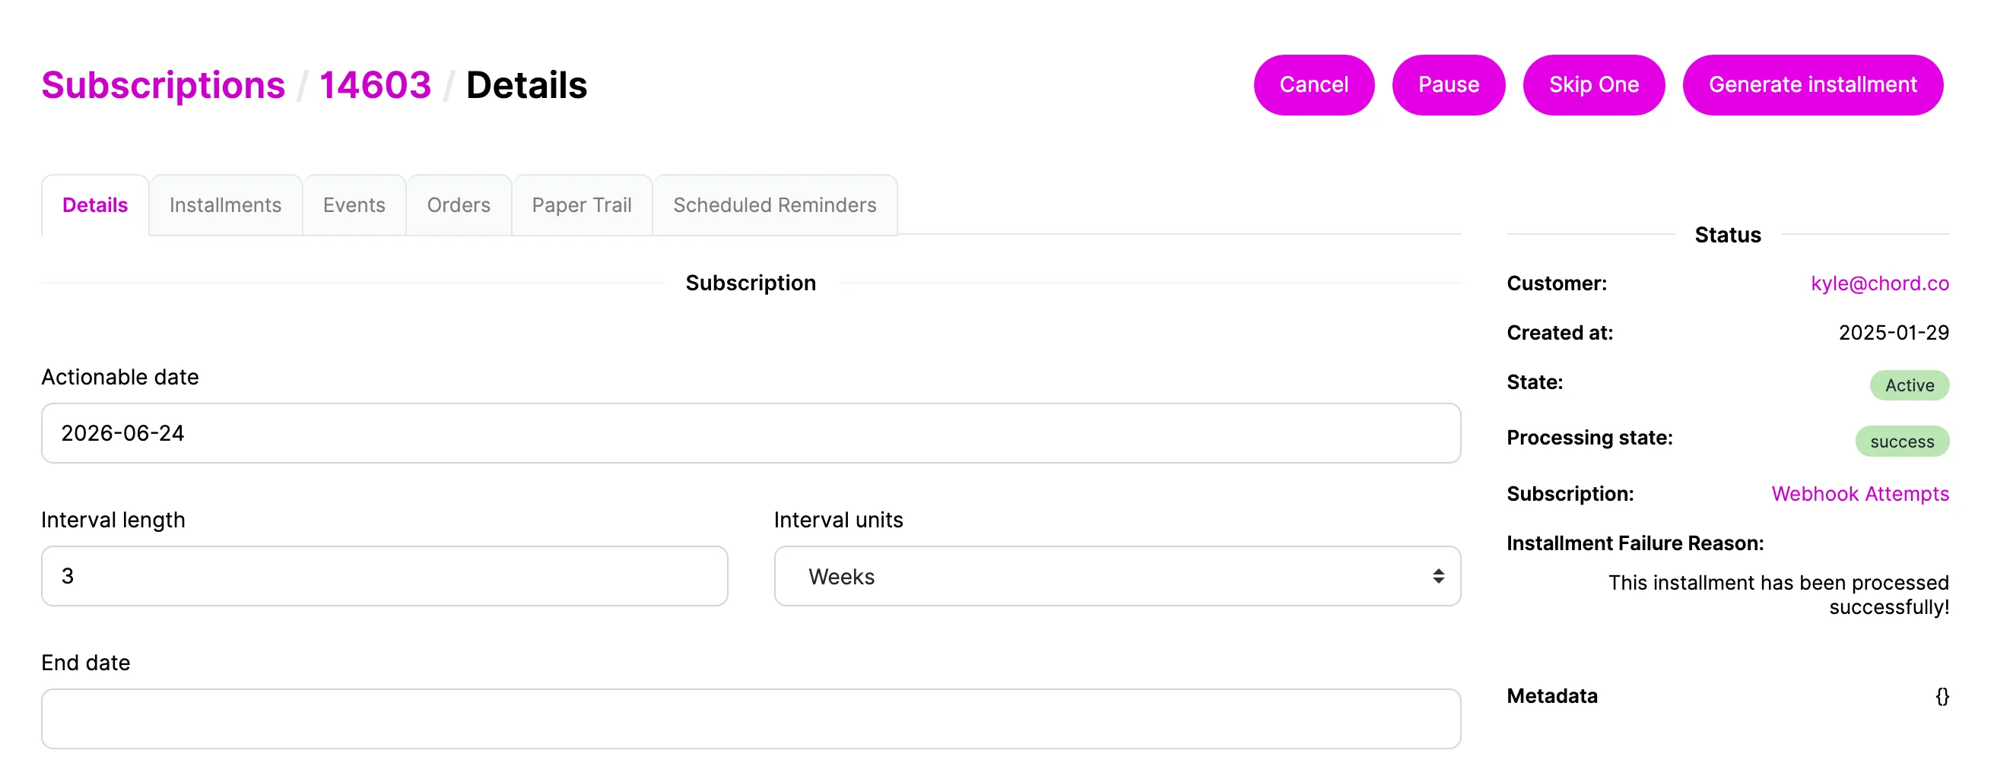Open the Events tab

(x=354, y=205)
